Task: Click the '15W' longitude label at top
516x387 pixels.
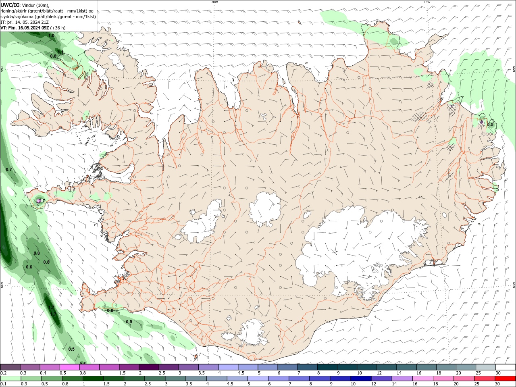Action: coord(427,2)
